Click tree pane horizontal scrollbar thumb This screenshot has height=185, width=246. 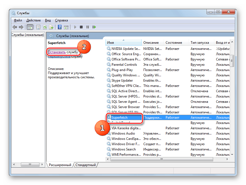pyautogui.click(x=30, y=164)
